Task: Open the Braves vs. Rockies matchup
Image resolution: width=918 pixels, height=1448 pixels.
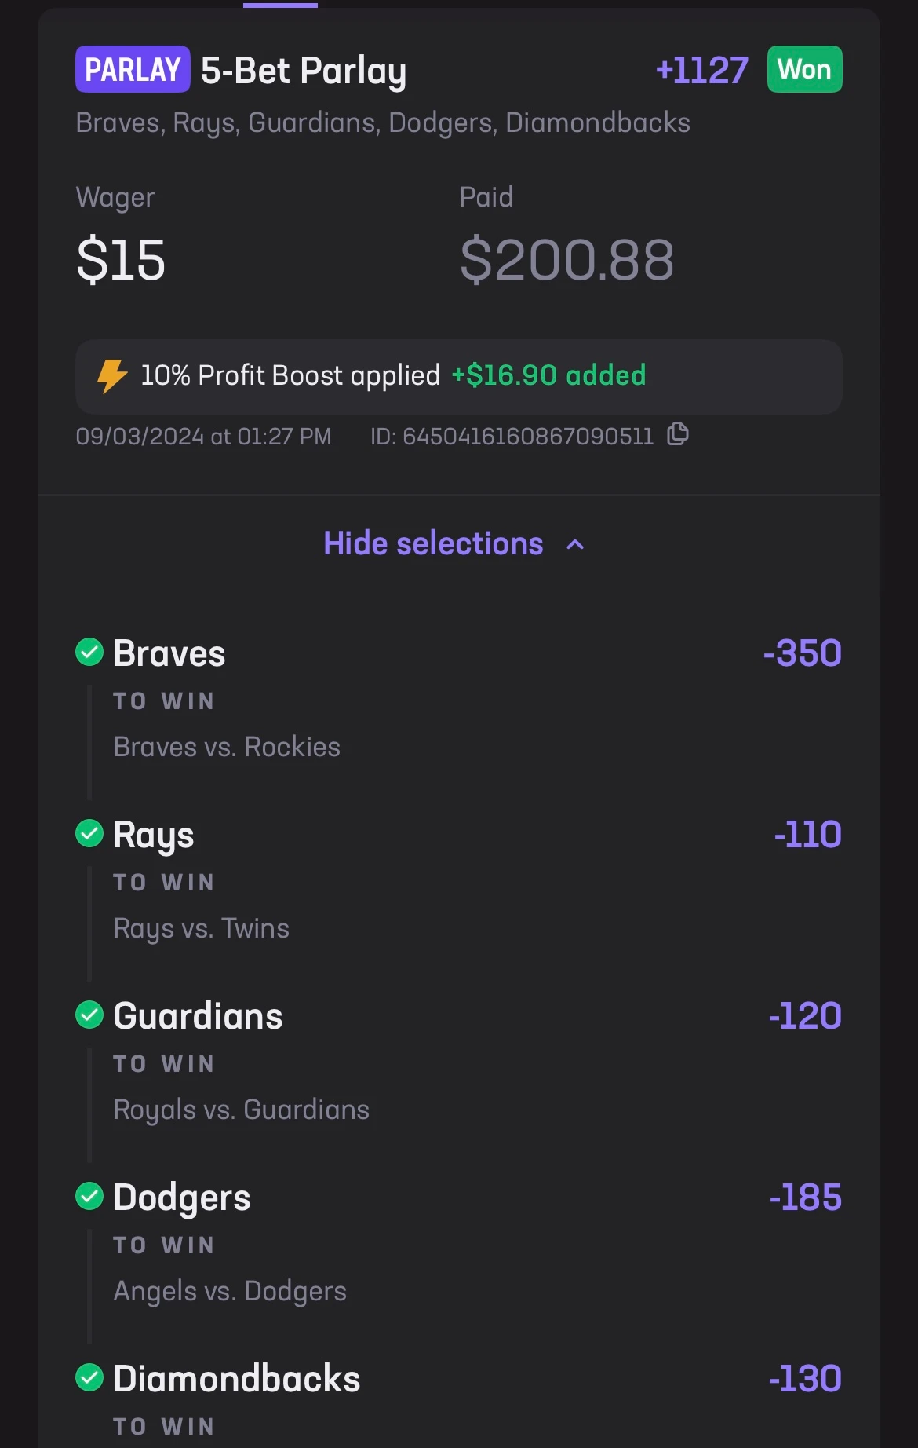Action: 227,747
